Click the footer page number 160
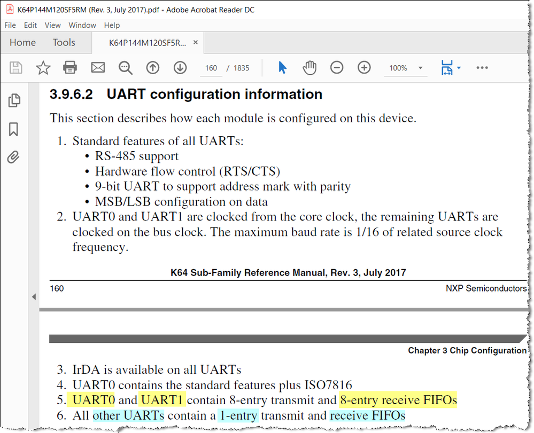 [57, 288]
